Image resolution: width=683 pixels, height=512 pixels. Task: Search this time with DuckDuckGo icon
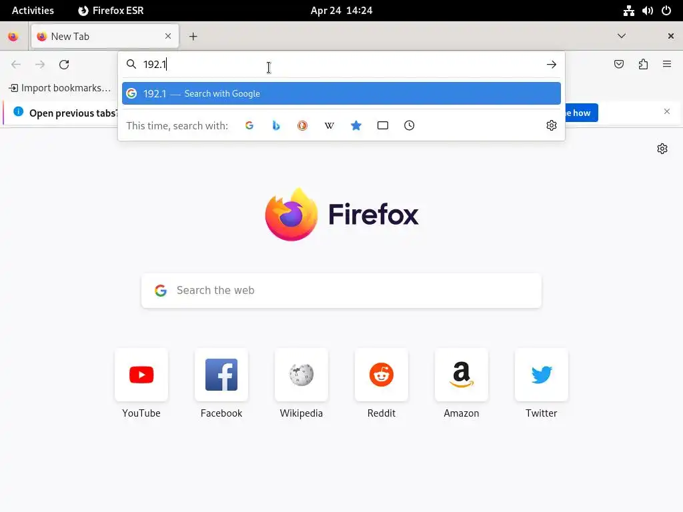pos(302,125)
